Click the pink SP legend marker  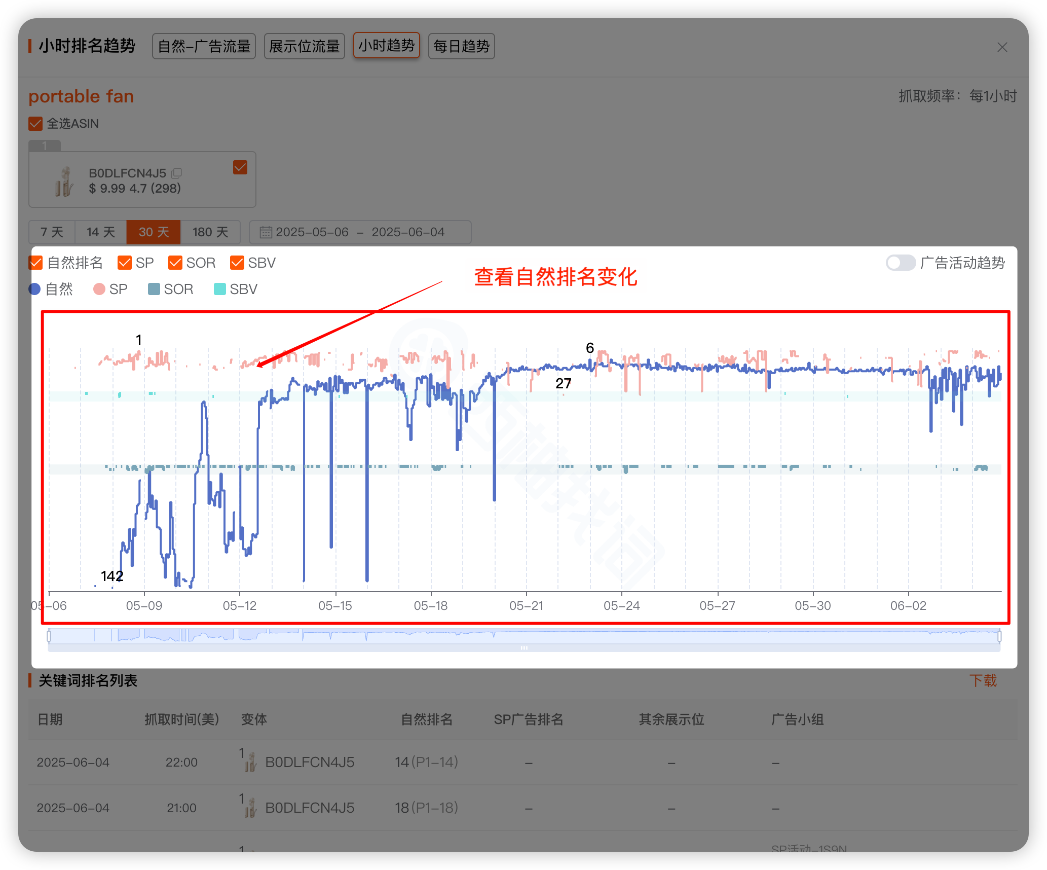[99, 289]
